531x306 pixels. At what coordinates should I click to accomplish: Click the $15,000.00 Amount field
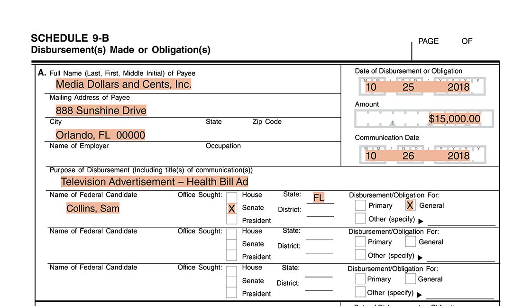tap(454, 119)
